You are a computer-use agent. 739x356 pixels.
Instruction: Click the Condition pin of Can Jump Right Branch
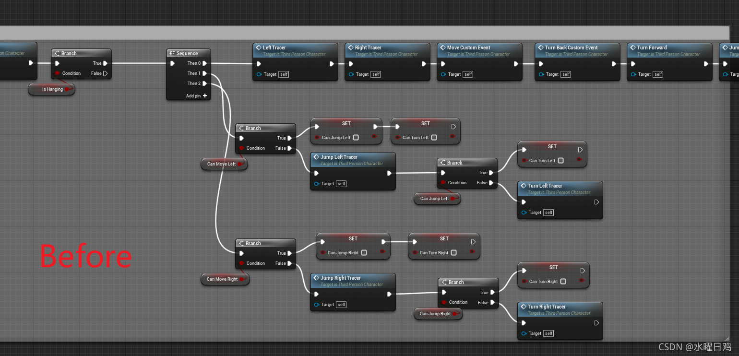click(444, 302)
